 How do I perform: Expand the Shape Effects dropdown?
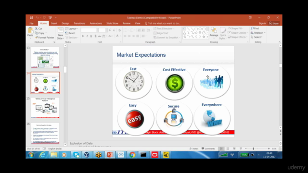coord(237,37)
